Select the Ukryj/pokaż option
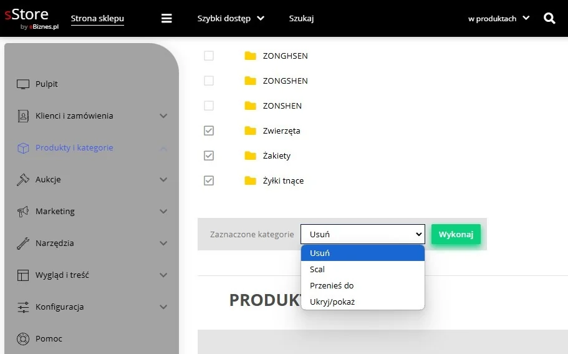The width and height of the screenshot is (568, 354). [x=363, y=302]
